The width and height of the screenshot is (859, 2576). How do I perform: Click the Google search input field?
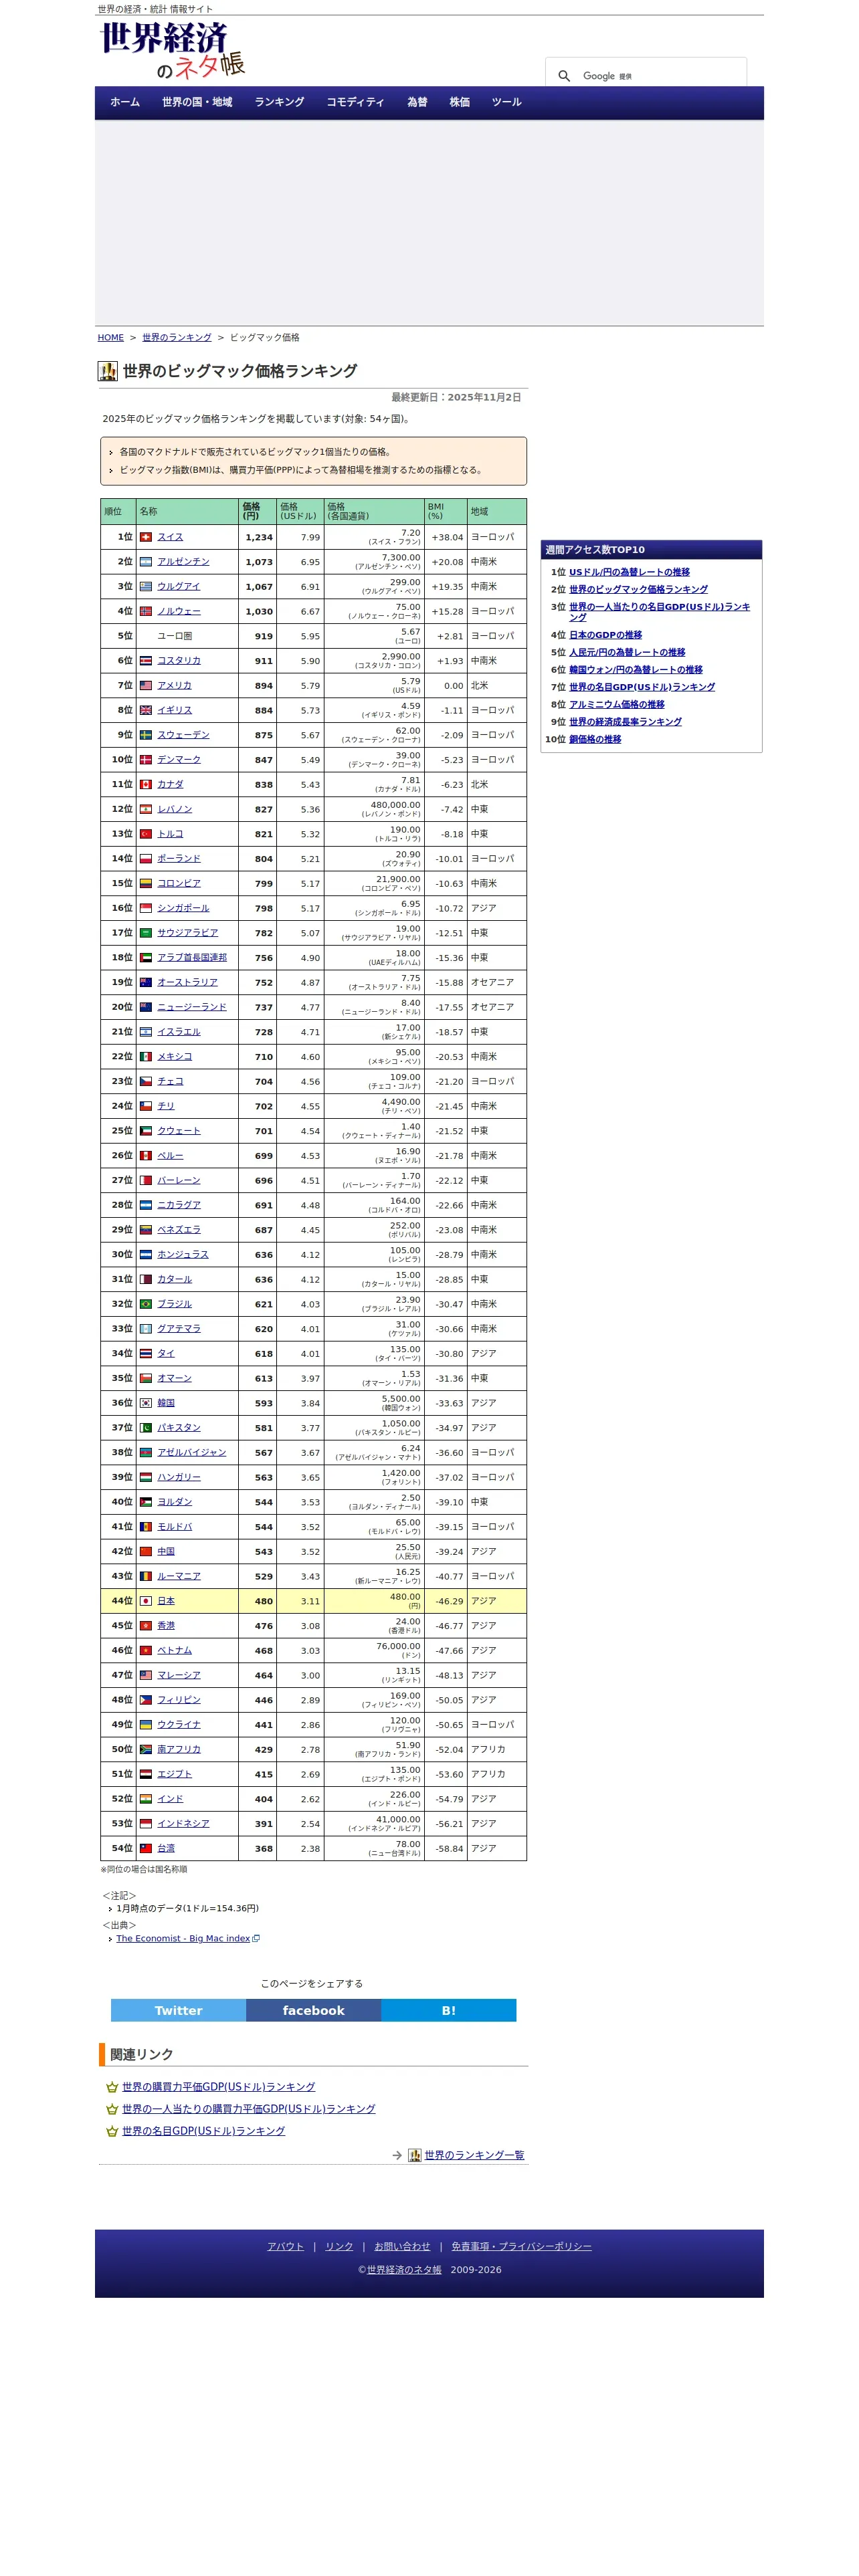[x=660, y=76]
